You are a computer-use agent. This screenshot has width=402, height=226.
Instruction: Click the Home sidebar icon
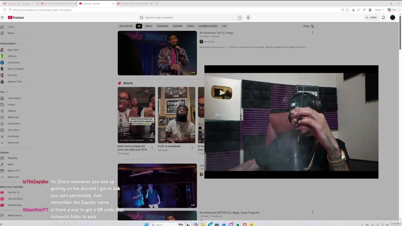[x=2, y=27]
